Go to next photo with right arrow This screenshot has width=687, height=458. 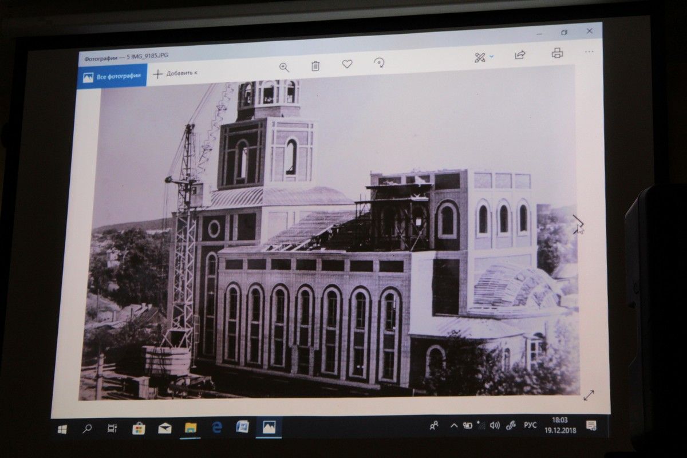(578, 223)
